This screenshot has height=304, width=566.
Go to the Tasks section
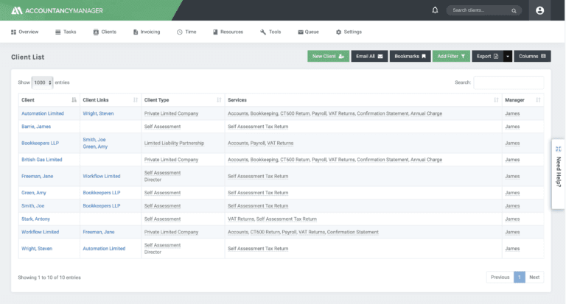[66, 32]
